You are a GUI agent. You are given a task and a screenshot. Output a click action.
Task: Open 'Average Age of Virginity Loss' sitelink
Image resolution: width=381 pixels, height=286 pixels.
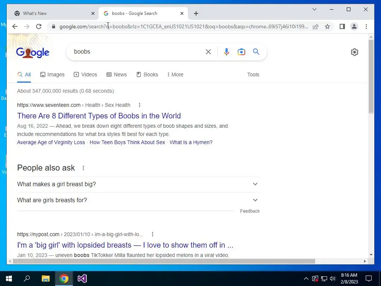[51, 142]
